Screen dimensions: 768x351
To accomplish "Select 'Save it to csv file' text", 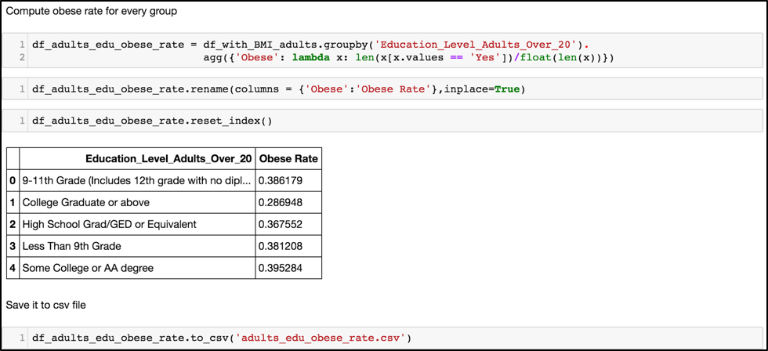I will pos(46,305).
